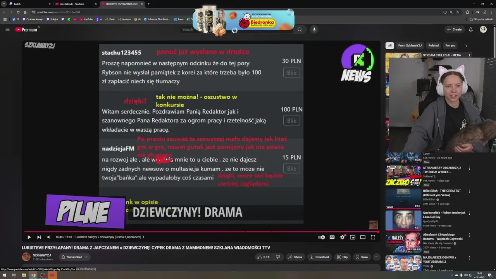Save video to a playlist
The width and height of the screenshot is (496, 279).
click(362, 257)
